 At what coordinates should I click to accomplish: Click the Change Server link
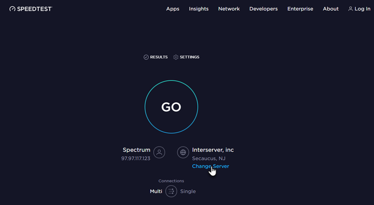click(x=210, y=166)
